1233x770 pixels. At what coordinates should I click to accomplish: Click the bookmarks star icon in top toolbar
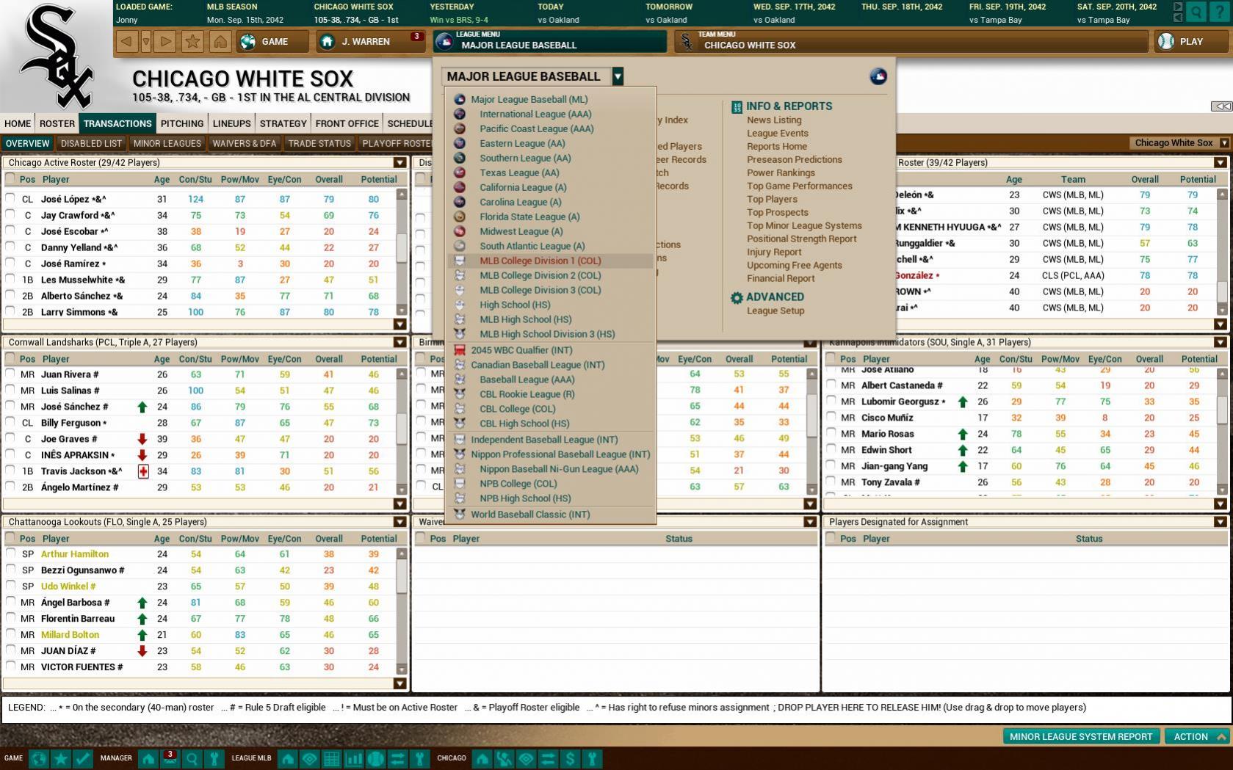coord(193,42)
